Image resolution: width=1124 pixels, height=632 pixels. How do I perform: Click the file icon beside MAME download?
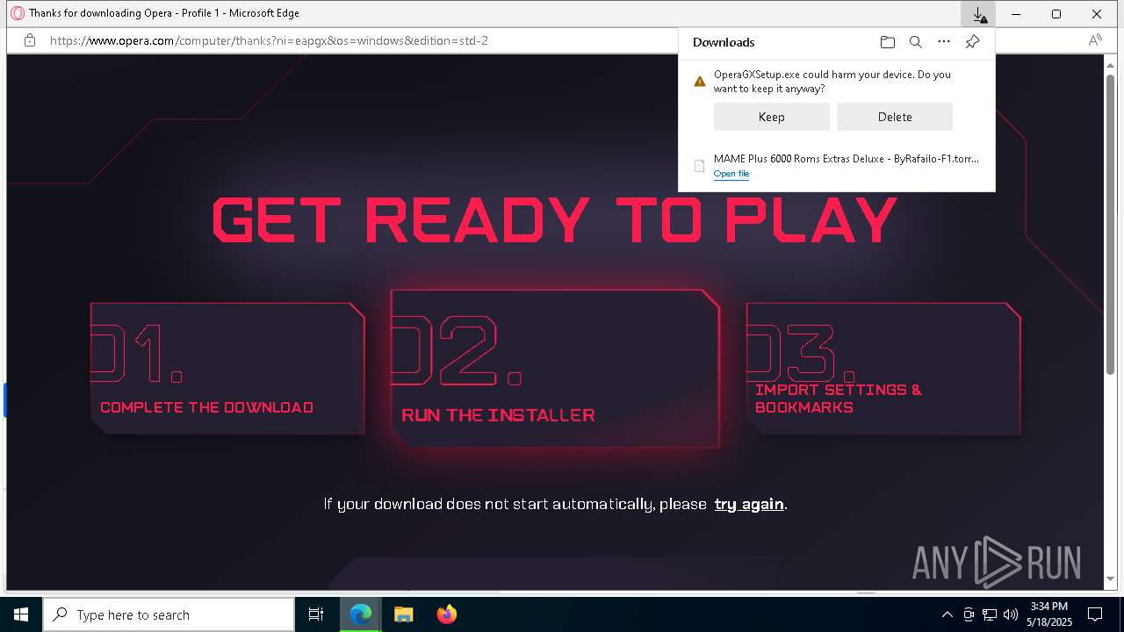tap(700, 166)
